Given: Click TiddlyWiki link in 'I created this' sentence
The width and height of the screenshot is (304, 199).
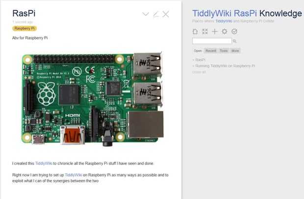Looking at the screenshot, I should tap(44, 164).
